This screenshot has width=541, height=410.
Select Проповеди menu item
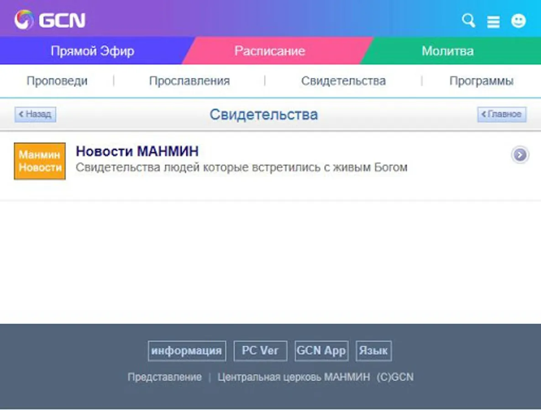point(57,81)
